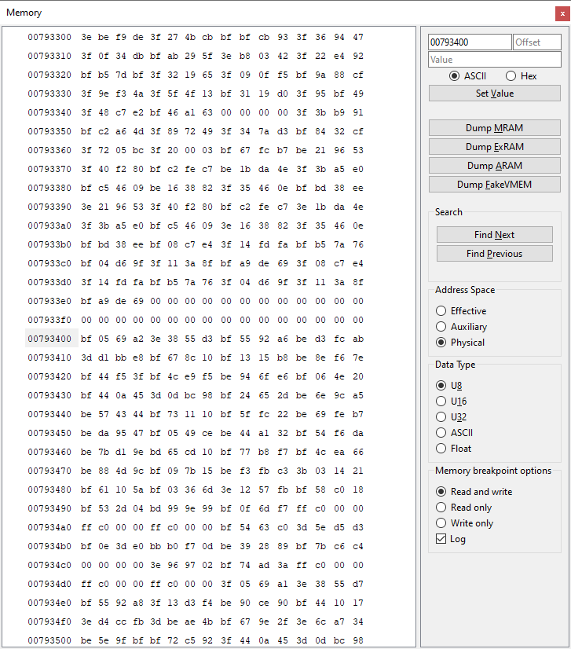The width and height of the screenshot is (571, 649).
Task: Toggle the Log checkbox
Action: point(451,538)
